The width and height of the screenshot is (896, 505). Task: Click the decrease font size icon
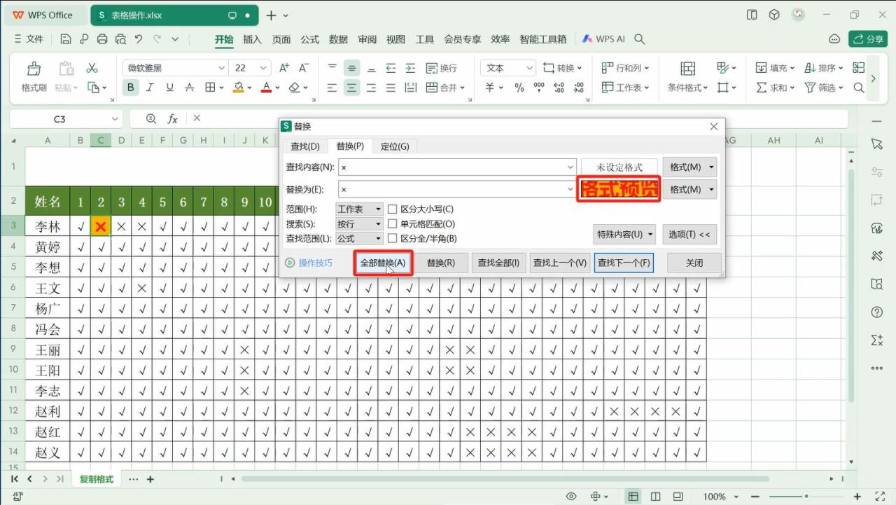tap(304, 68)
